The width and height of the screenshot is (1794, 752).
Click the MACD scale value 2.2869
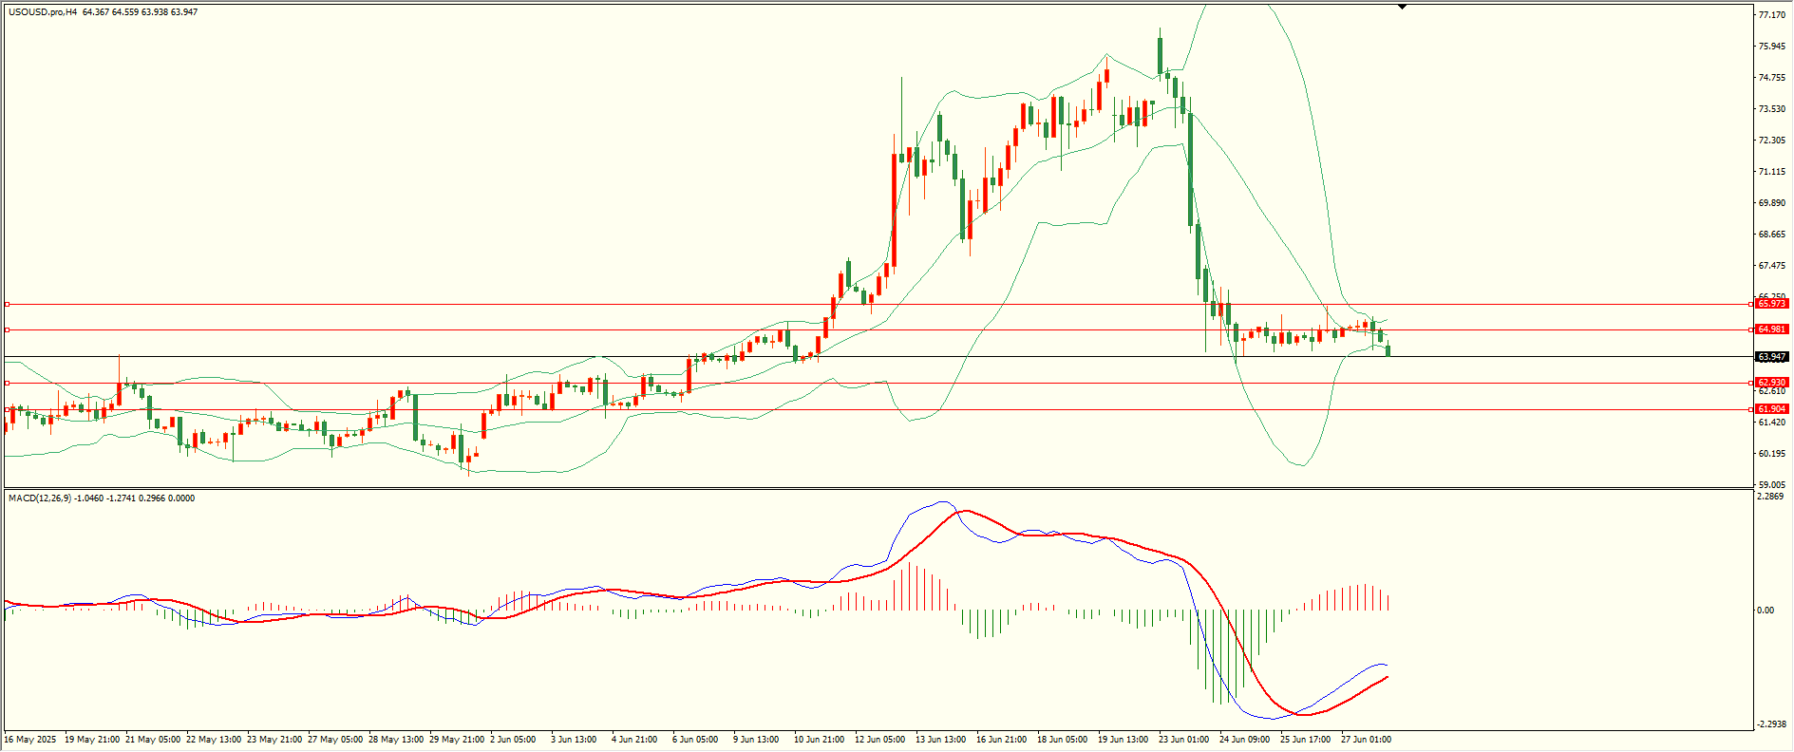pos(1772,497)
